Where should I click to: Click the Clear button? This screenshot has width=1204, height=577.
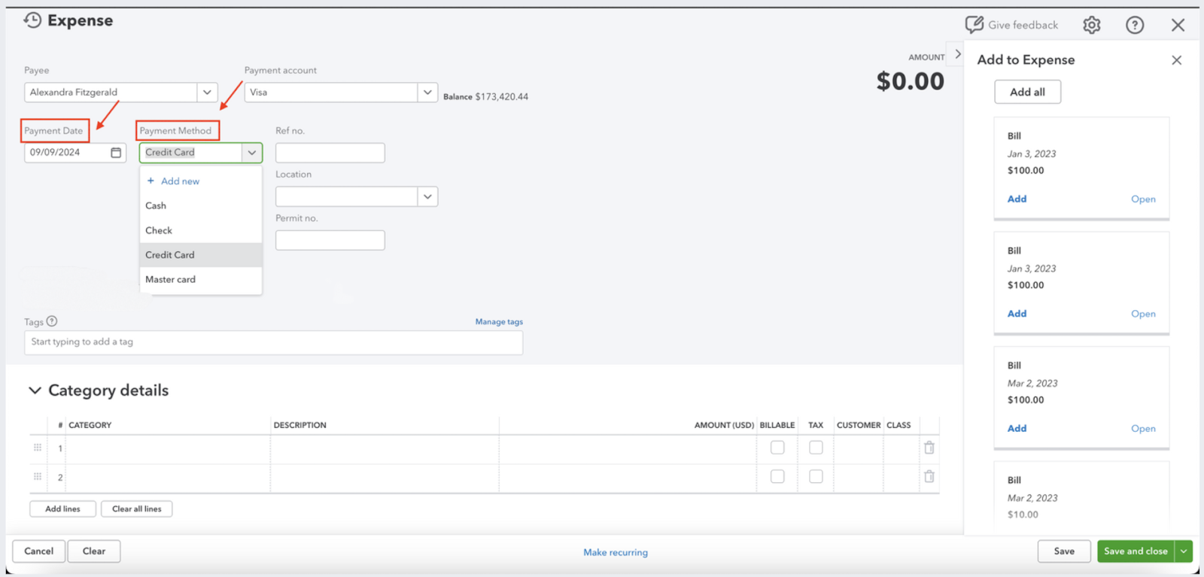pos(94,551)
